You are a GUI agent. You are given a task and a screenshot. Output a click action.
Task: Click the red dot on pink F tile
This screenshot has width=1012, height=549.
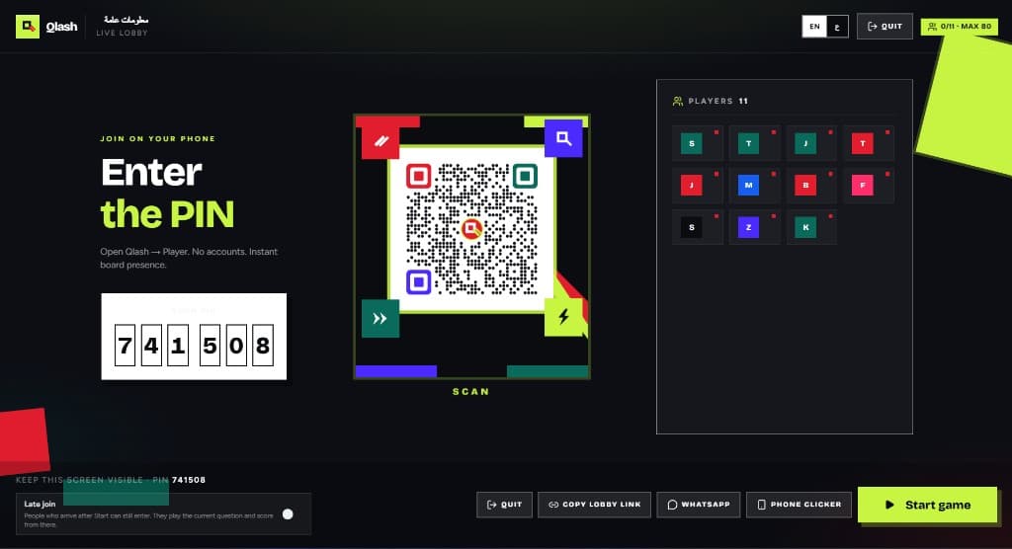[x=887, y=174]
